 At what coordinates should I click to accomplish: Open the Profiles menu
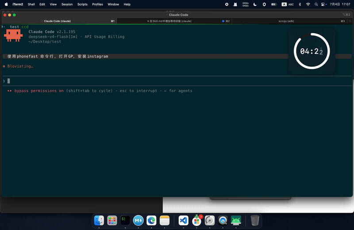(x=97, y=4)
